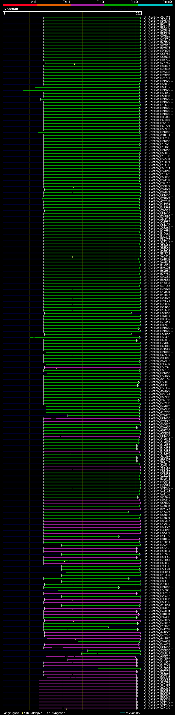The image size is (175, 715).
Task: Select the UniRef100_Q7XY60 hit label
Action: pyautogui.click(x=157, y=63)
